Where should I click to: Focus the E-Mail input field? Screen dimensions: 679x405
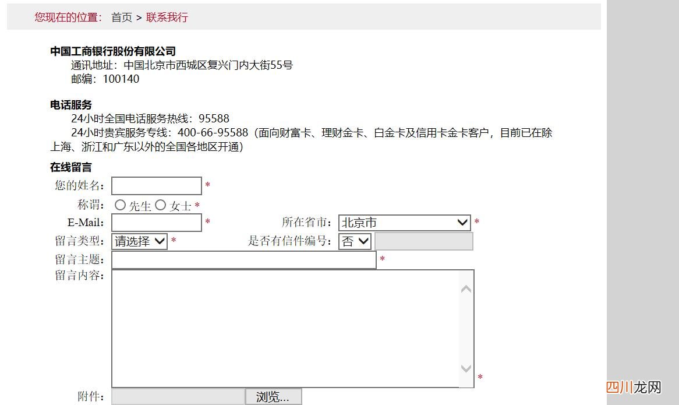coord(157,223)
